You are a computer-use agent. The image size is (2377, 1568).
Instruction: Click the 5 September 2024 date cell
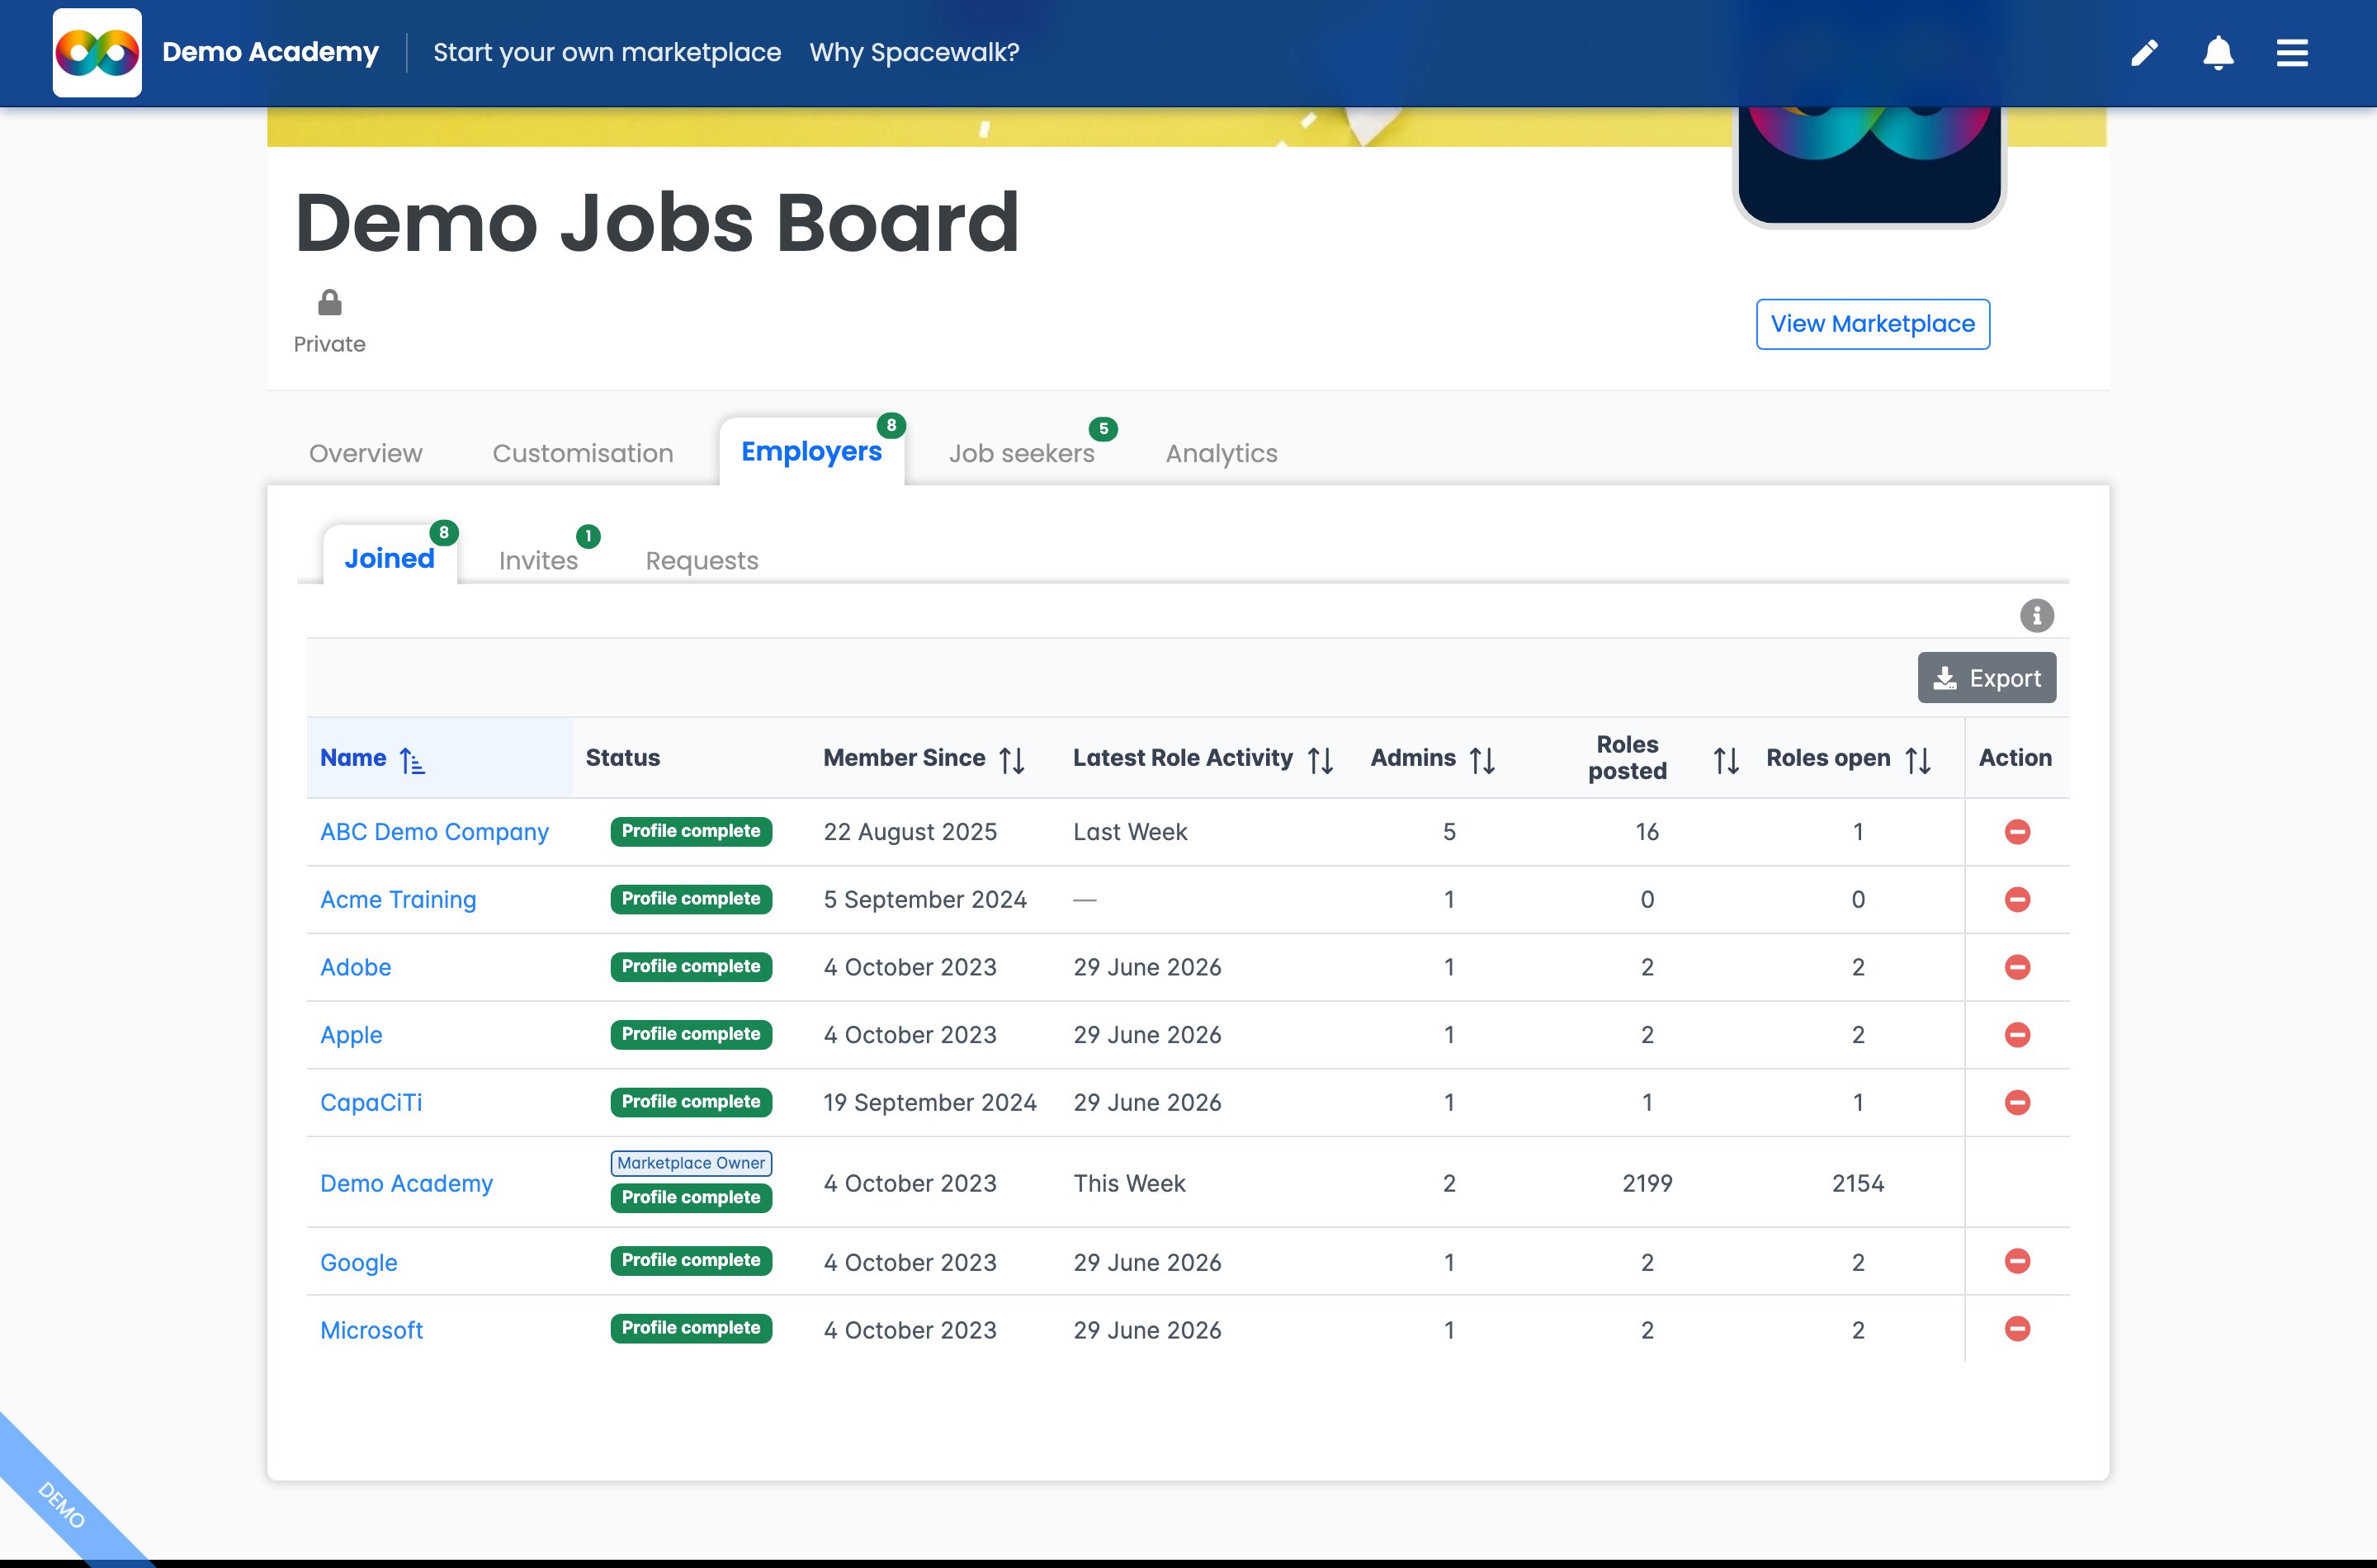tap(925, 900)
